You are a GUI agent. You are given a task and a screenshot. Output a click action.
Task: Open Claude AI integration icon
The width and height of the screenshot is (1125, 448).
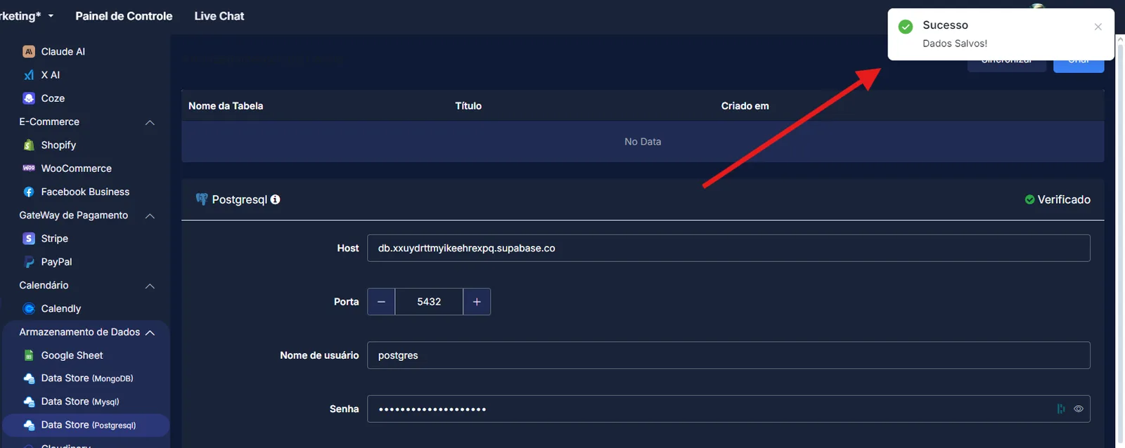[29, 51]
